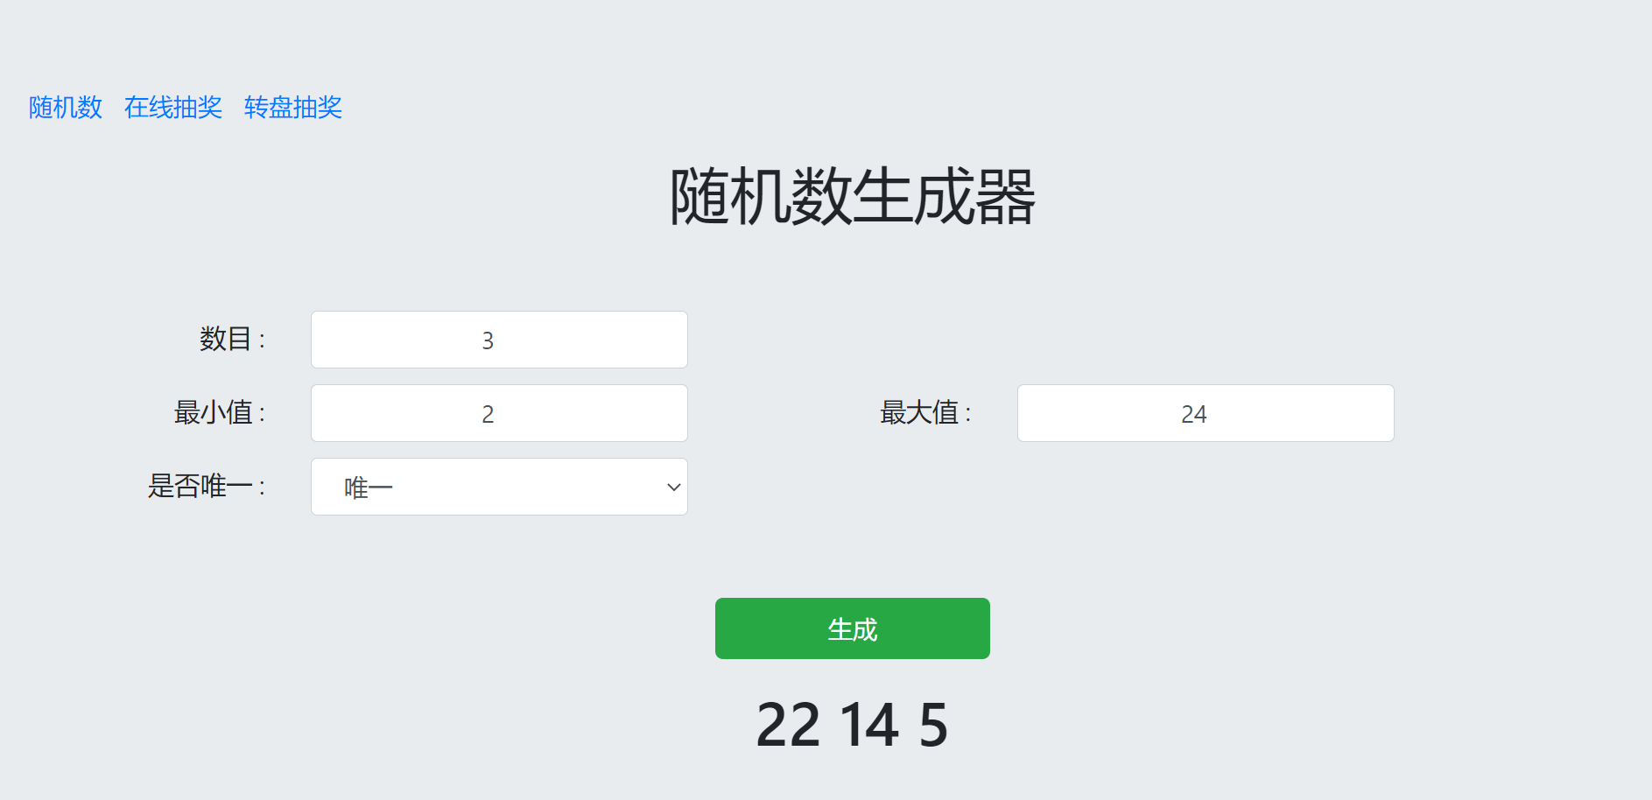The height and width of the screenshot is (800, 1652).
Task: Click the 随机数生成器 page heading
Action: click(x=853, y=197)
